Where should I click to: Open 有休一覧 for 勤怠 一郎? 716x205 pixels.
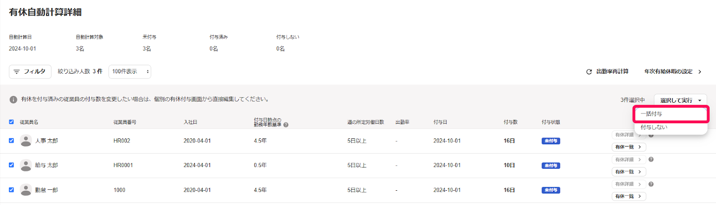coord(629,196)
